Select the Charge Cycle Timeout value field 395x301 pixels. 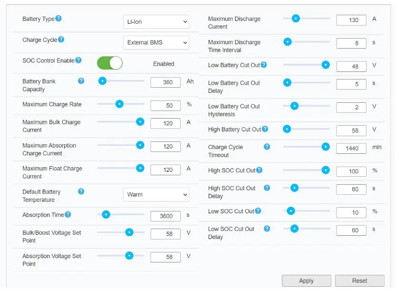(x=351, y=149)
